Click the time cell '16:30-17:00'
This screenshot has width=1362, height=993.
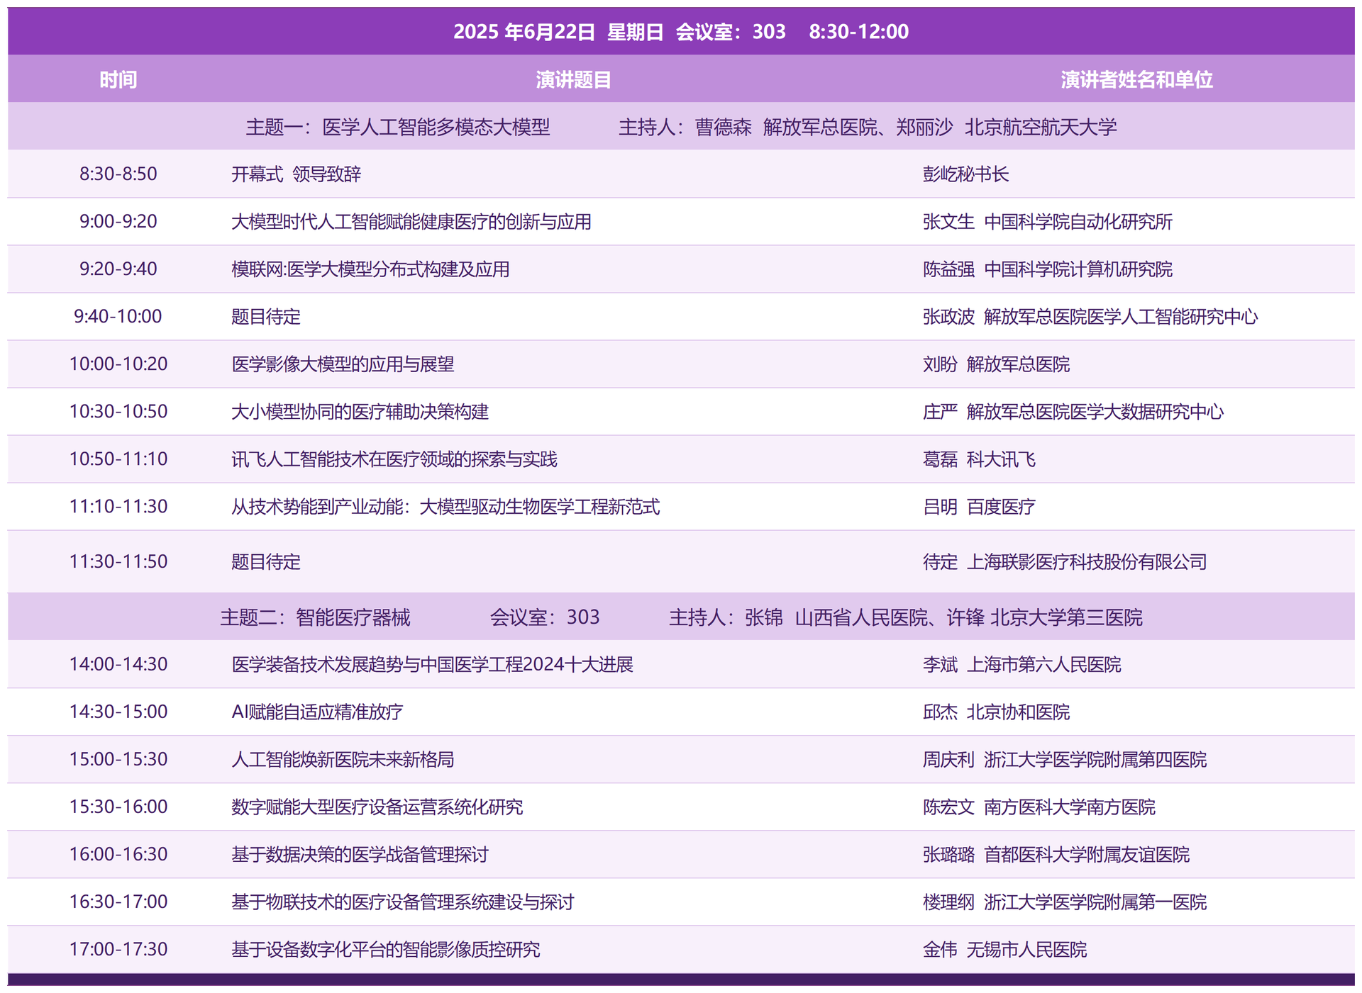point(118,902)
